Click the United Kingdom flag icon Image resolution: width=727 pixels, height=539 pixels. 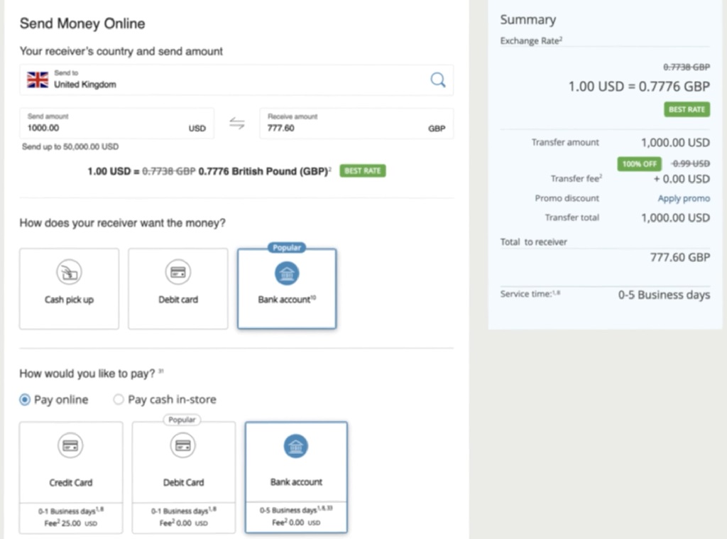[x=37, y=80]
